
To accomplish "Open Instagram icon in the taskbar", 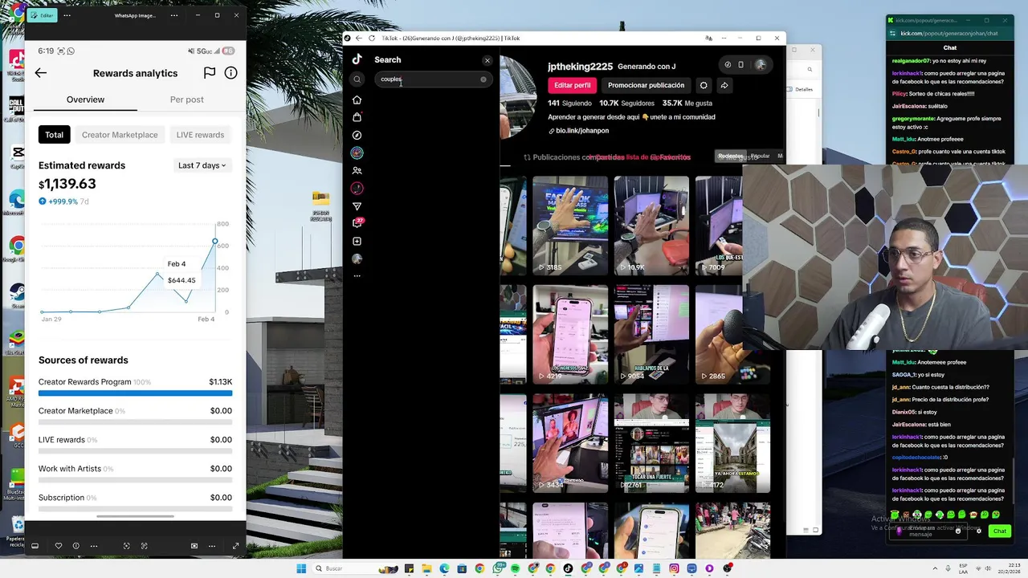I will [x=674, y=568].
